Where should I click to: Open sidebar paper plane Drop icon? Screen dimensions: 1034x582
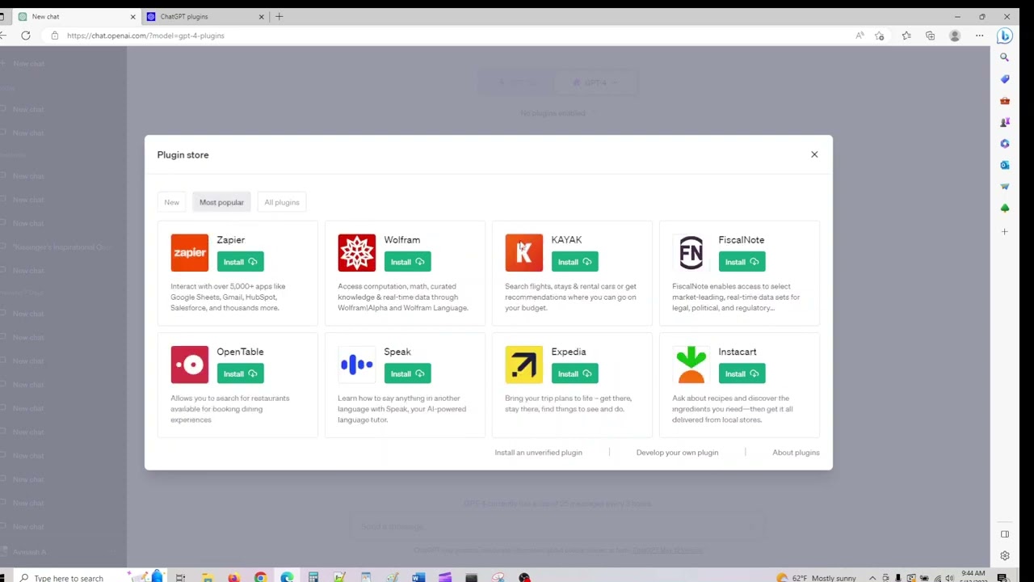pos(1005,187)
